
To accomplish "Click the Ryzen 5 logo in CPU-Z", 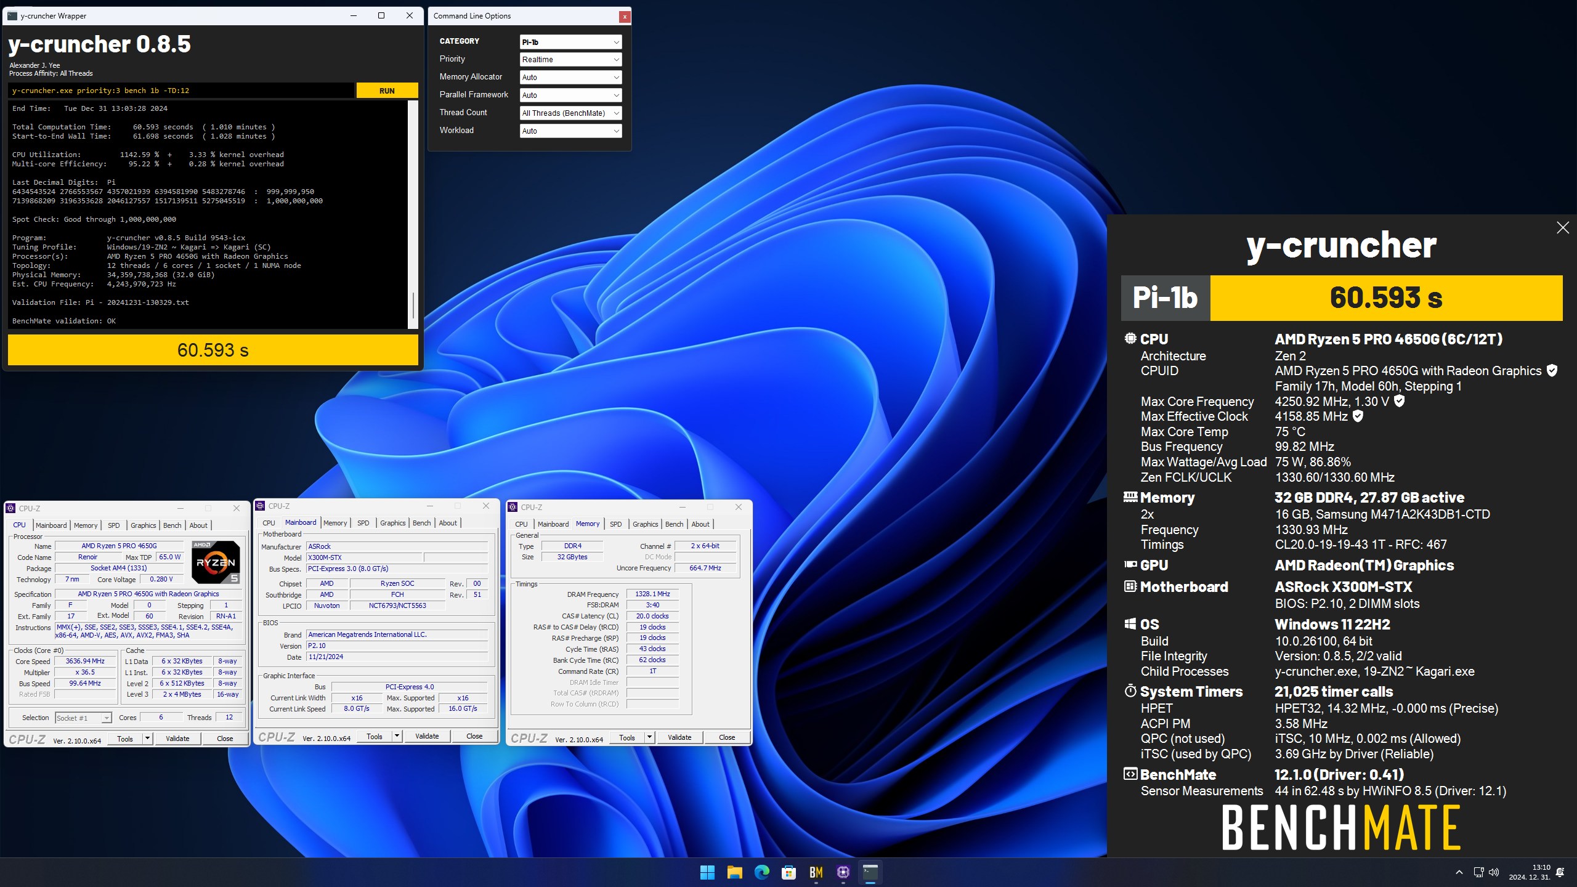I will point(216,562).
